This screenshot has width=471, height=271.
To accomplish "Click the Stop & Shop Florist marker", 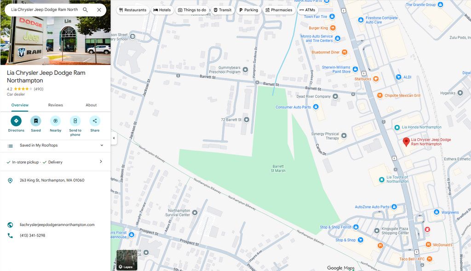I will (x=356, y=227).
